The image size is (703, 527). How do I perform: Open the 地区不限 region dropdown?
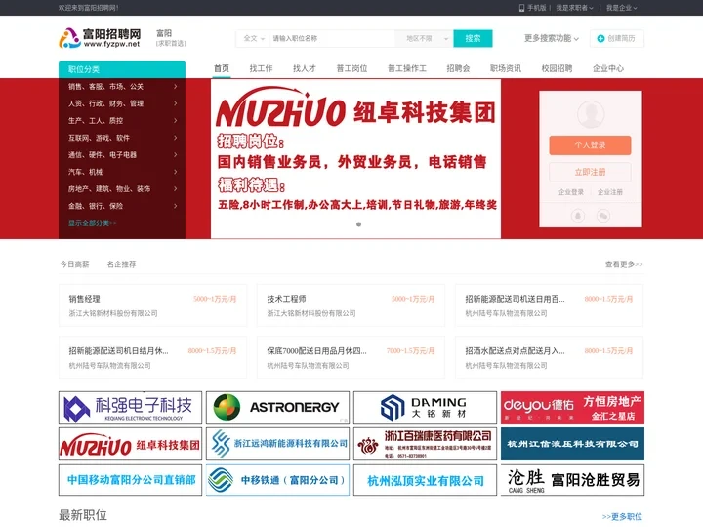[x=424, y=38]
